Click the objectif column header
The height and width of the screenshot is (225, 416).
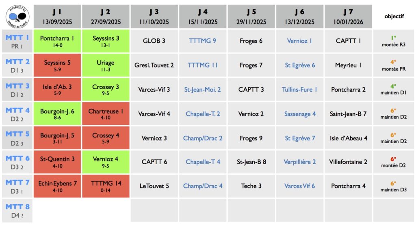393,17
